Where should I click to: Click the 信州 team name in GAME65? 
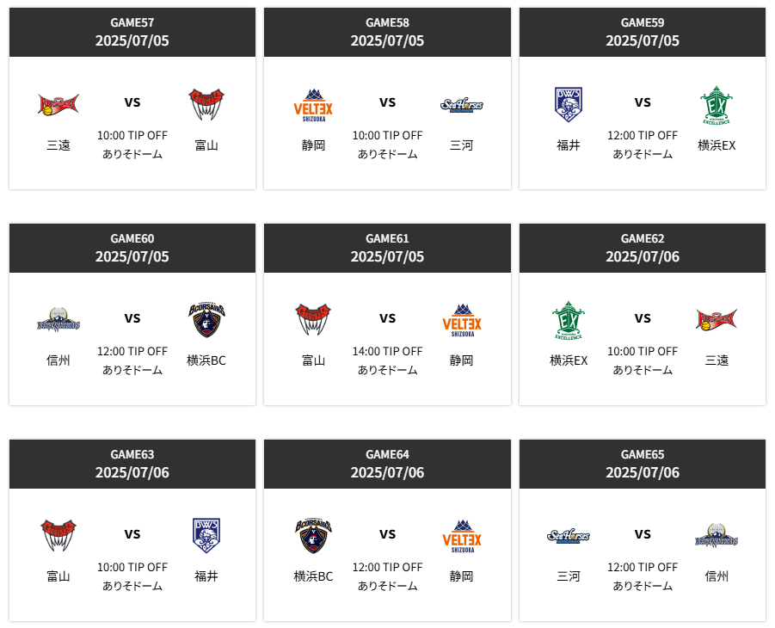717,576
